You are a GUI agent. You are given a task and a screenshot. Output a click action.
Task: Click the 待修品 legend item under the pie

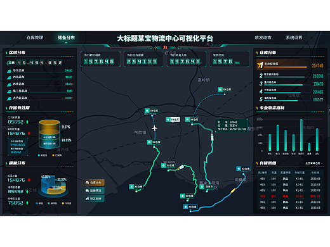67,203
